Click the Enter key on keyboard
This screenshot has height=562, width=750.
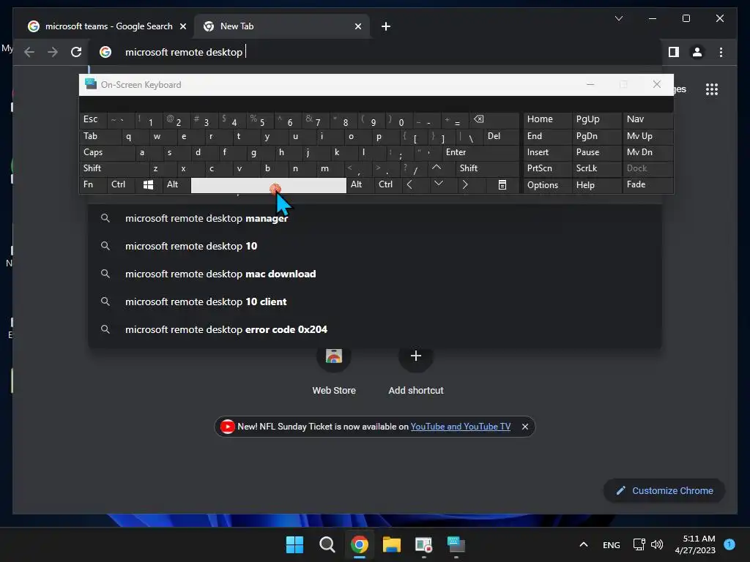click(480, 152)
